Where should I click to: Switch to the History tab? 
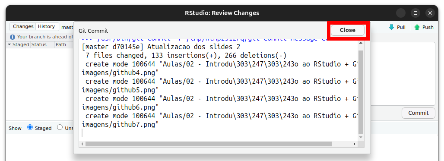tap(47, 27)
